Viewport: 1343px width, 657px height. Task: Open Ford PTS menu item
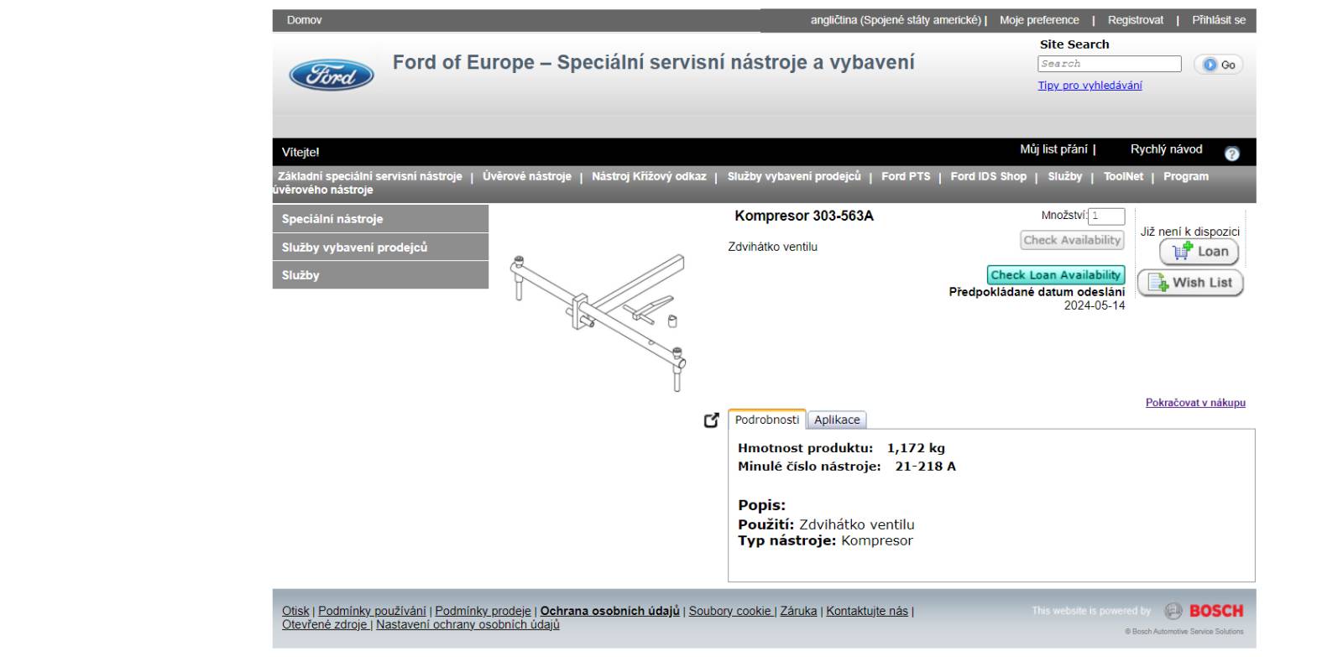click(x=906, y=176)
